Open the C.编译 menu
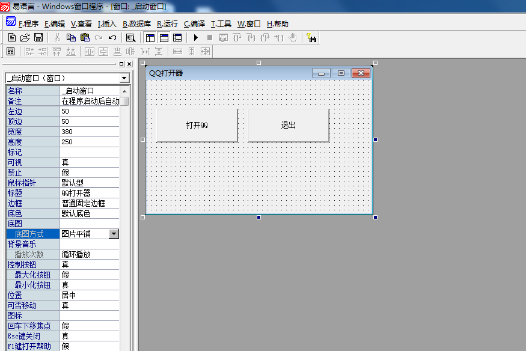Screen dimensions: 526x351 [194, 24]
